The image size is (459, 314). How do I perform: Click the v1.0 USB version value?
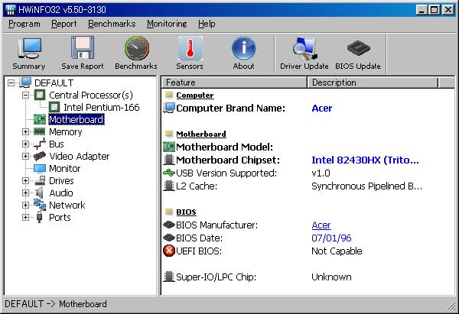[321, 173]
